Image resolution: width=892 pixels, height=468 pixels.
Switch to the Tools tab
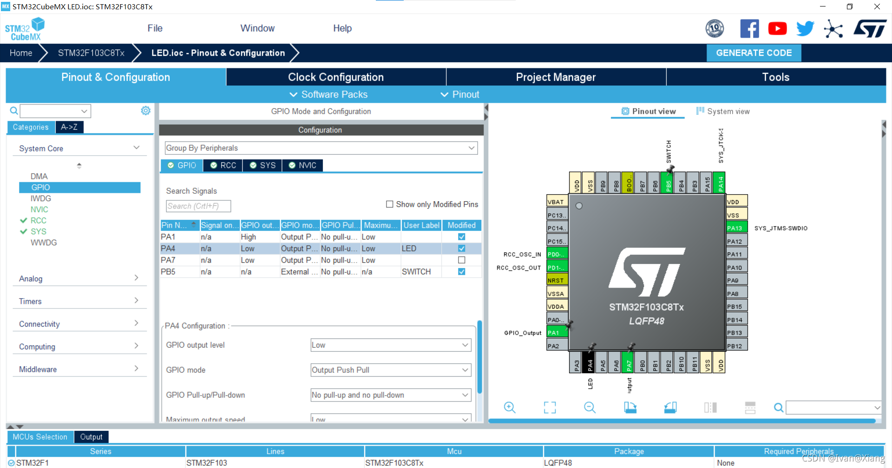coord(776,77)
